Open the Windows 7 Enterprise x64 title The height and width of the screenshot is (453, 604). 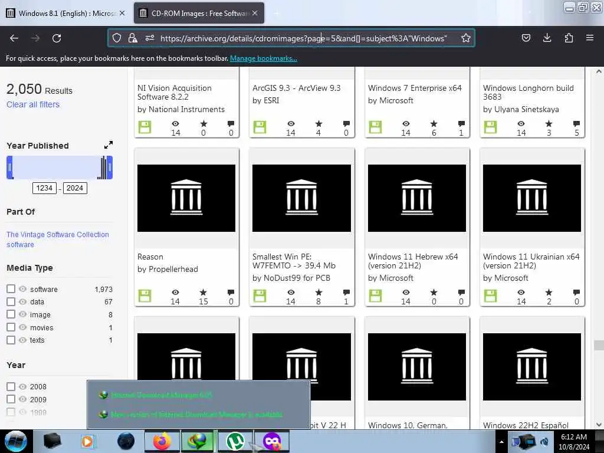(x=415, y=88)
